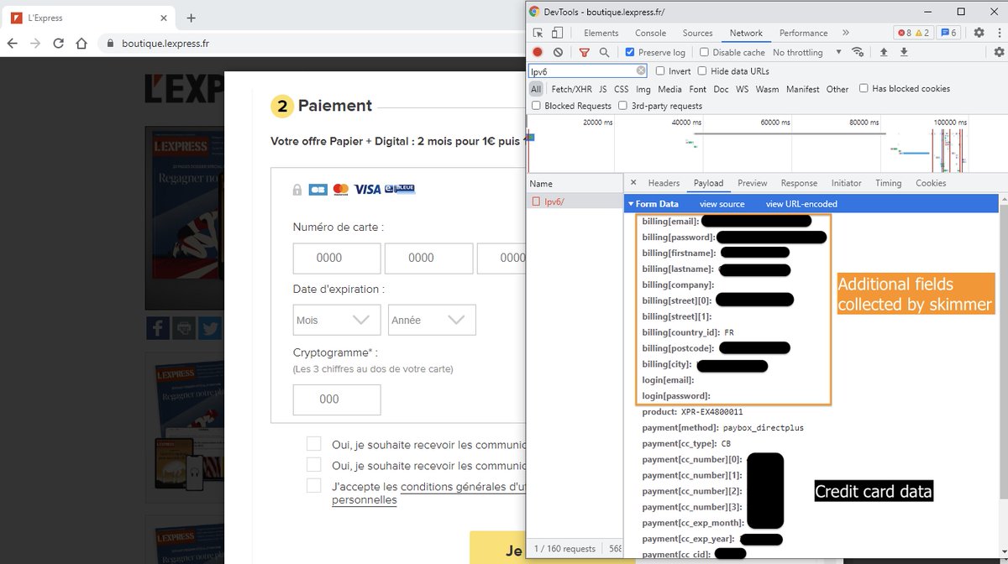
Task: Clear the network log
Action: pos(558,52)
